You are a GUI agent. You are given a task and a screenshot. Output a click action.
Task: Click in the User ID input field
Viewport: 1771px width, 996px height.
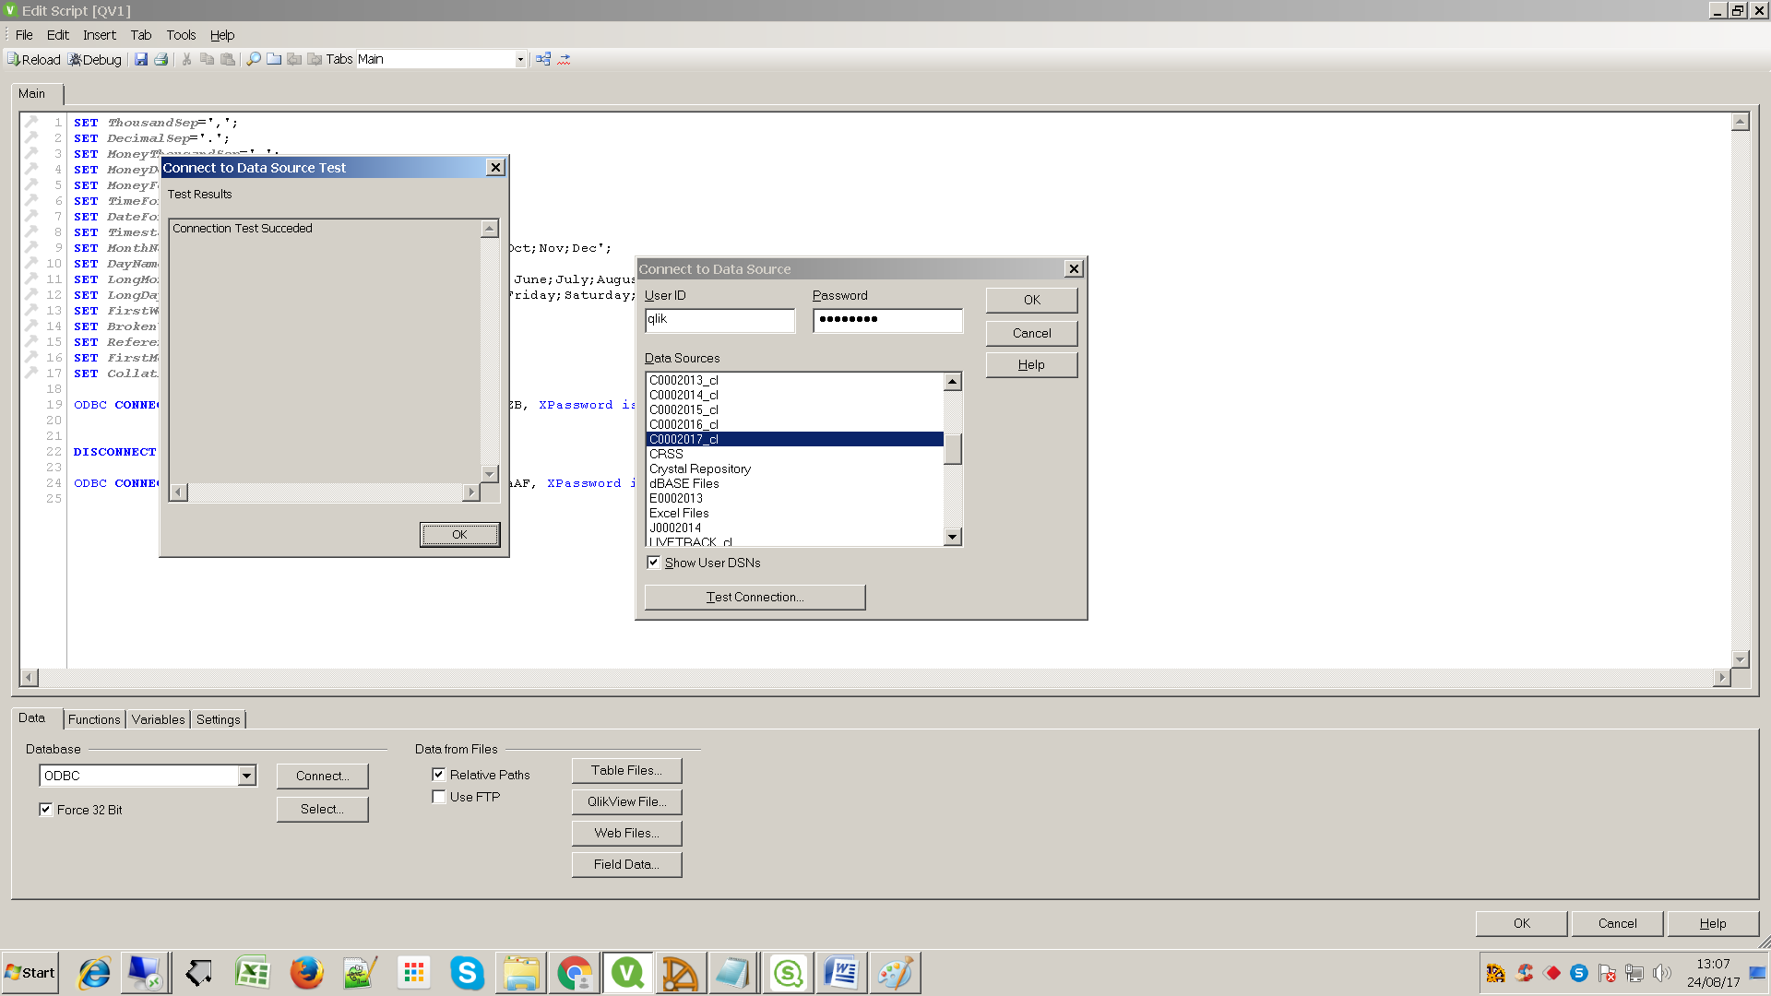coord(719,320)
